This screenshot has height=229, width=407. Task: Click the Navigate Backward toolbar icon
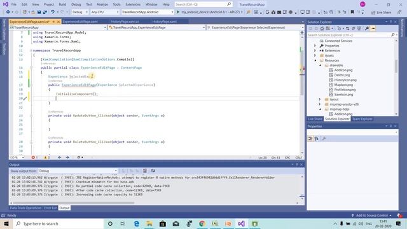[x=8, y=12]
